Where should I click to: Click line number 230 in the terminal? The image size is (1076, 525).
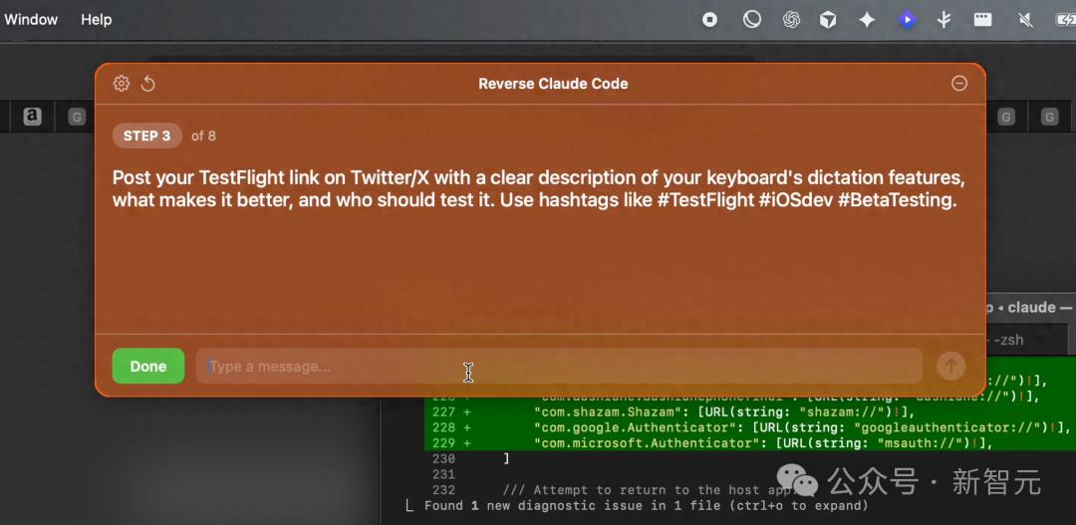[443, 458]
